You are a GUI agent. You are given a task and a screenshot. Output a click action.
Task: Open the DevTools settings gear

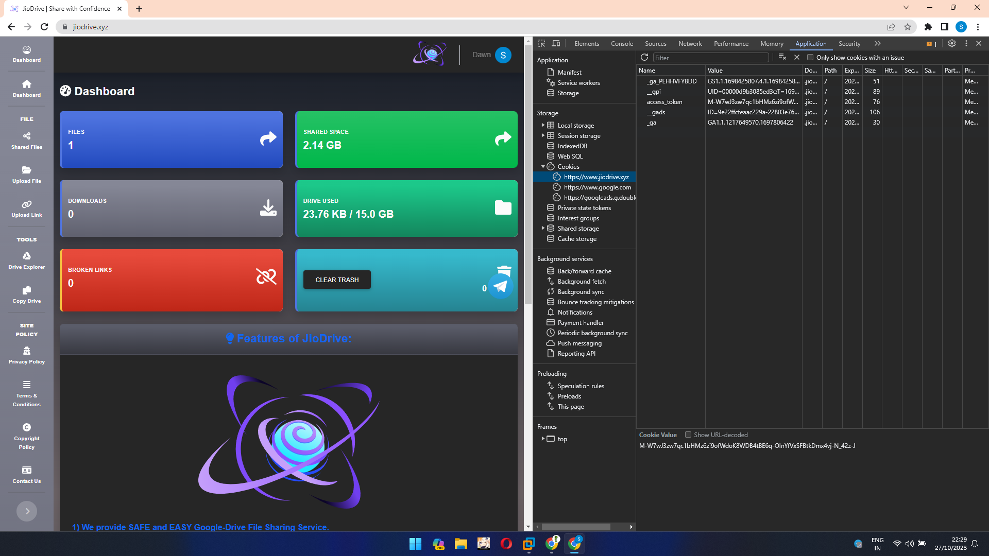click(x=952, y=44)
